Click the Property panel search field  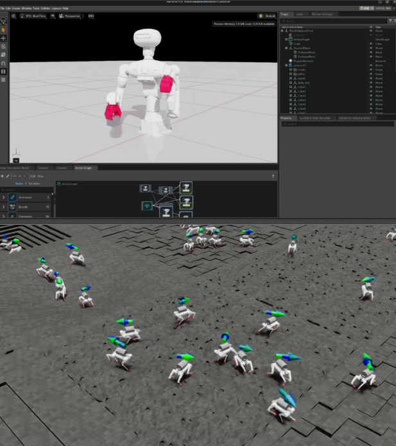point(338,124)
